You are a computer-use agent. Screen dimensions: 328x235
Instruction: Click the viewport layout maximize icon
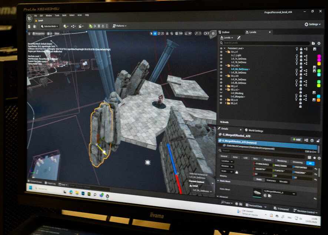pyautogui.click(x=213, y=33)
